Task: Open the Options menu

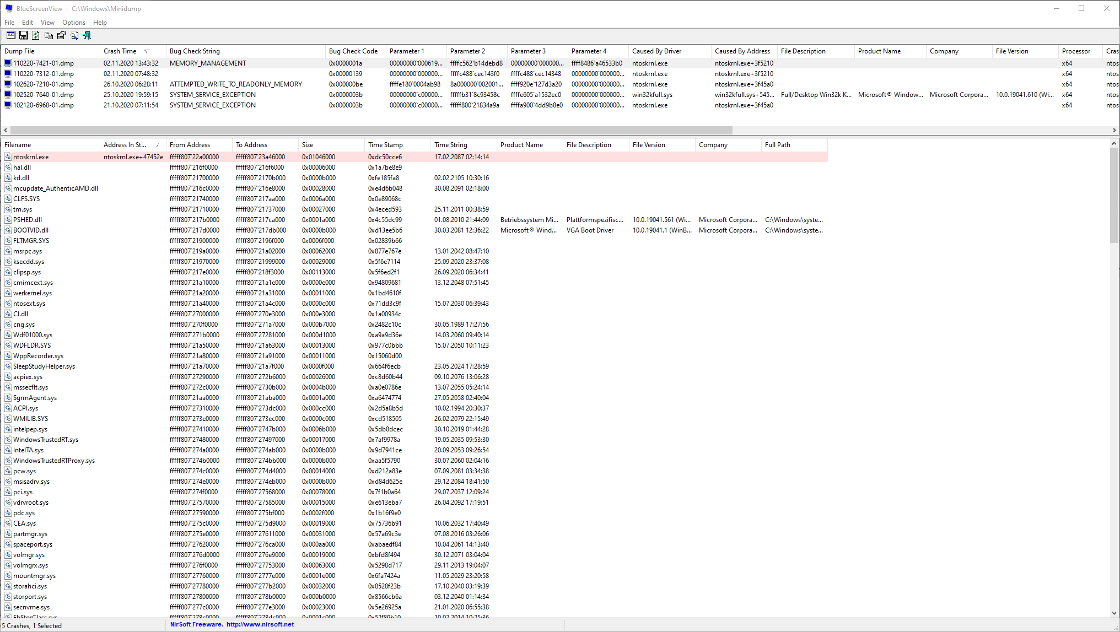Action: coord(73,23)
